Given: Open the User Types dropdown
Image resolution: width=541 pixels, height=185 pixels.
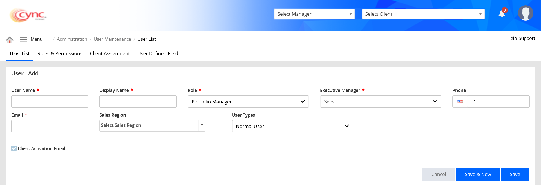Looking at the screenshot, I should click(292, 126).
